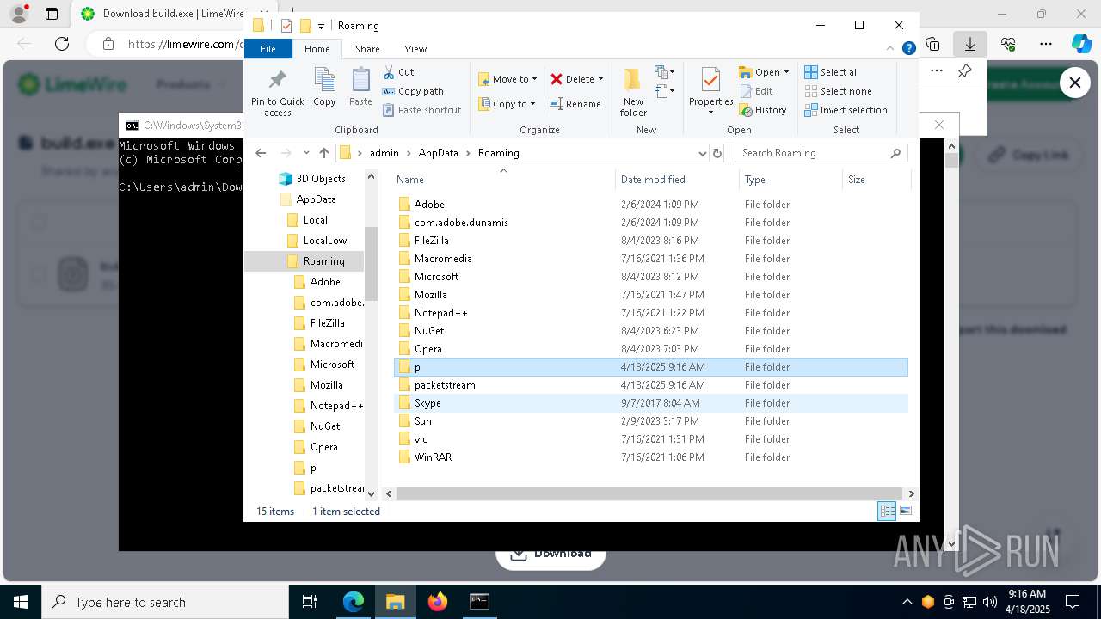This screenshot has width=1101, height=619.
Task: Sort files by Name column
Action: [505, 180]
